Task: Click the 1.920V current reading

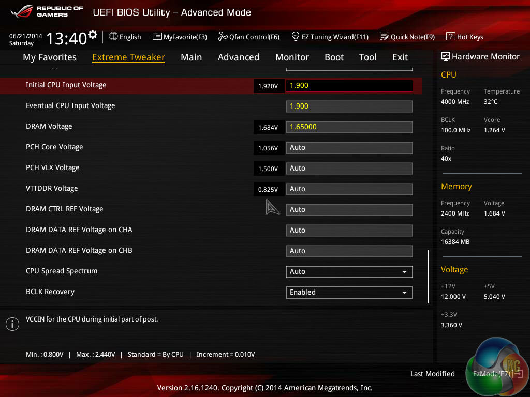Action: 268,86
